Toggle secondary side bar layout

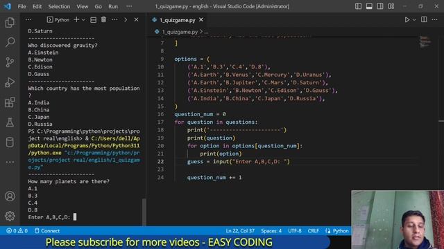[380, 6]
